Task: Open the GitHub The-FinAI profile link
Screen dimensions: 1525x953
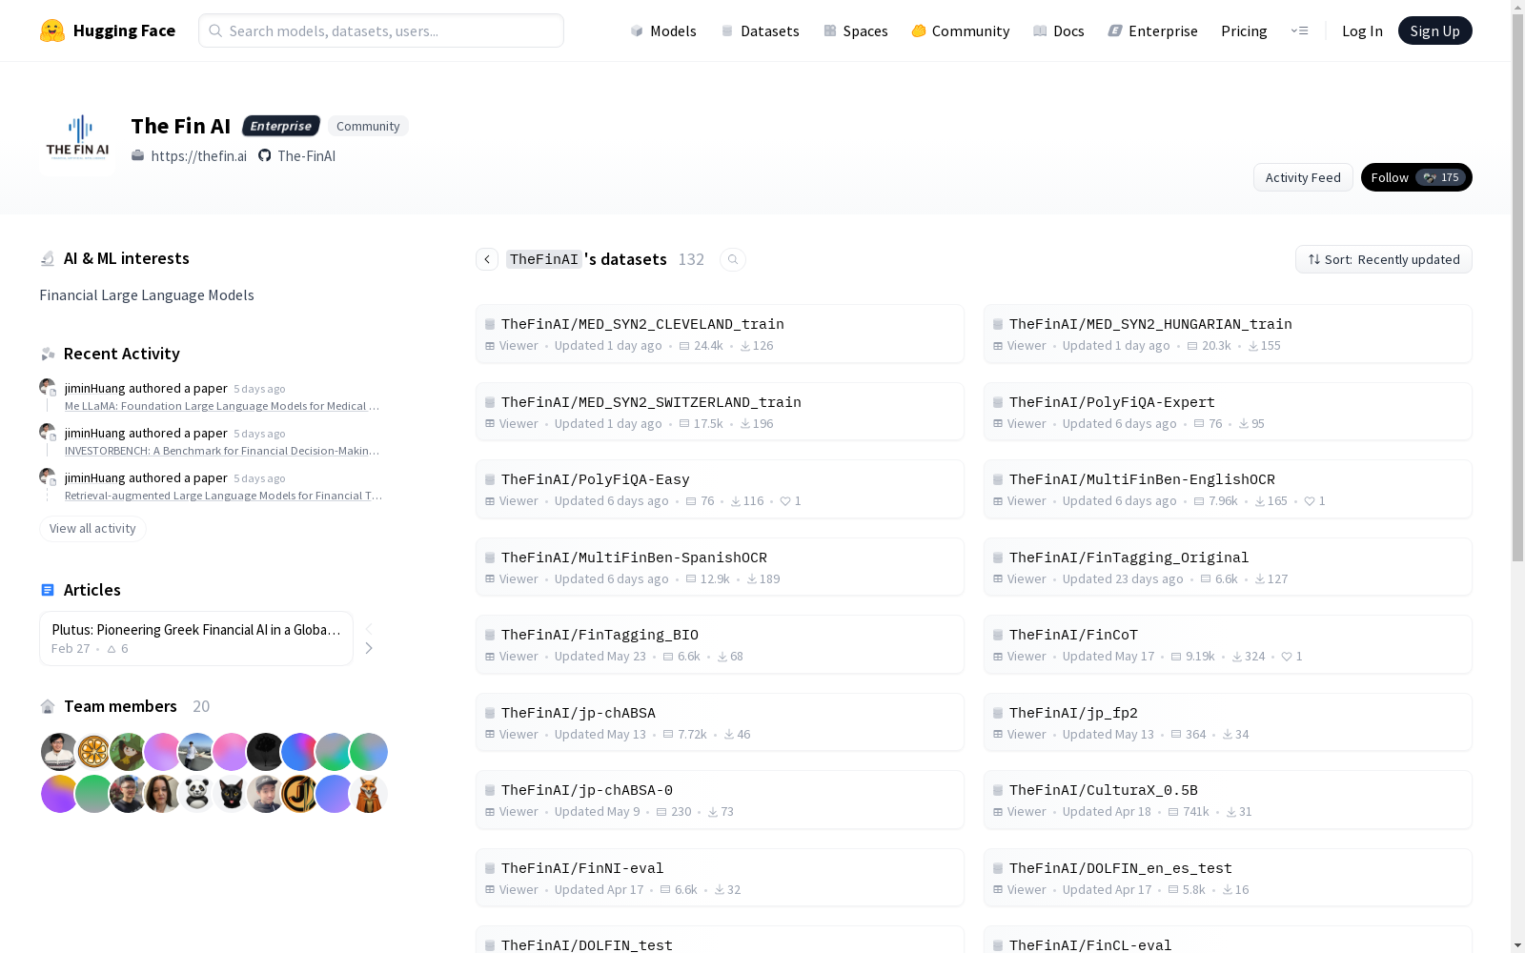Action: pyautogui.click(x=296, y=156)
